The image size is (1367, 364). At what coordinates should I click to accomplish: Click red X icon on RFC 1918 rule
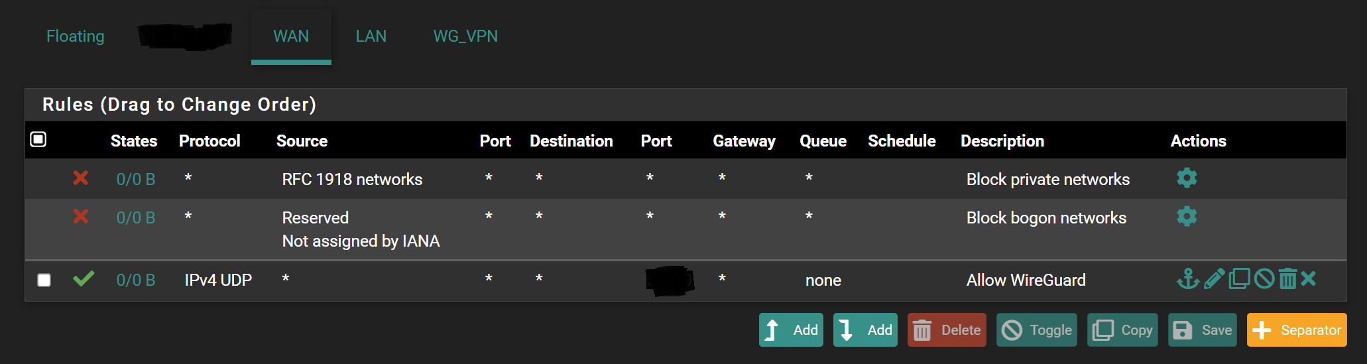pos(81,178)
